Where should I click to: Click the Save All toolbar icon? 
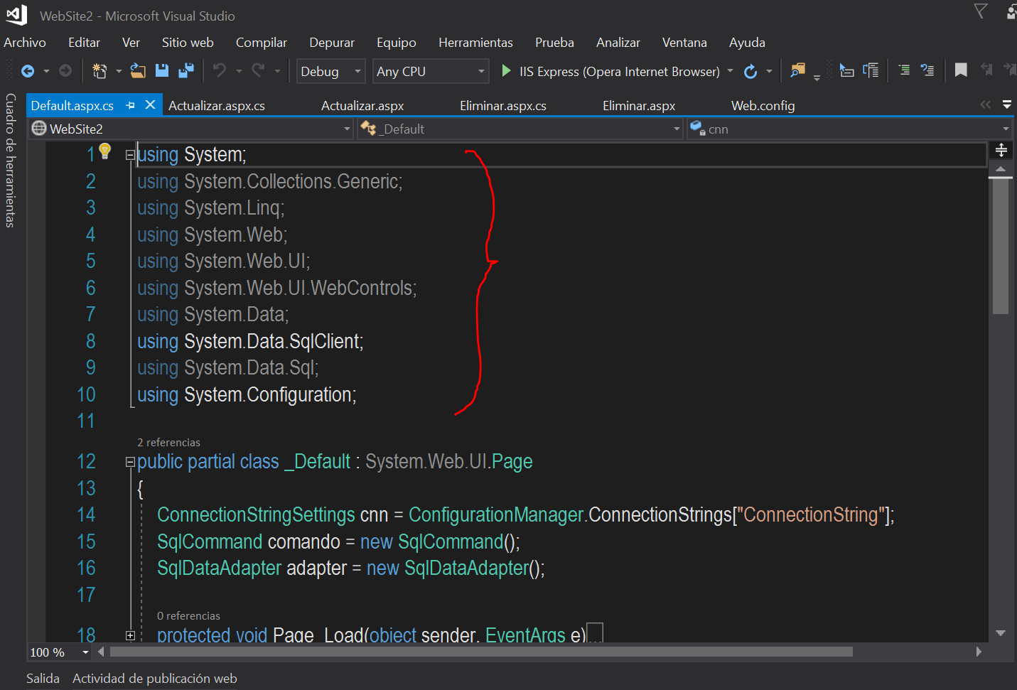coord(186,70)
